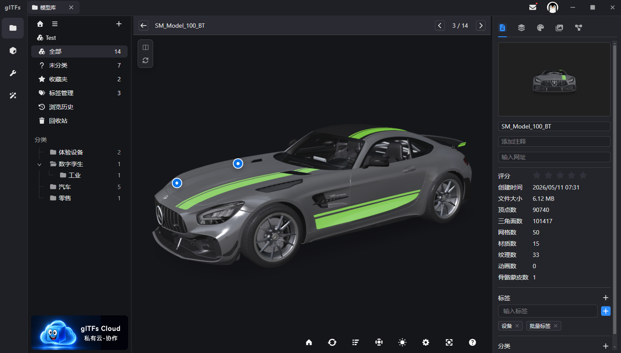Viewport: 621px width, 353px height.
Task: Enter fullscreen with the frame icon
Action: click(x=449, y=342)
